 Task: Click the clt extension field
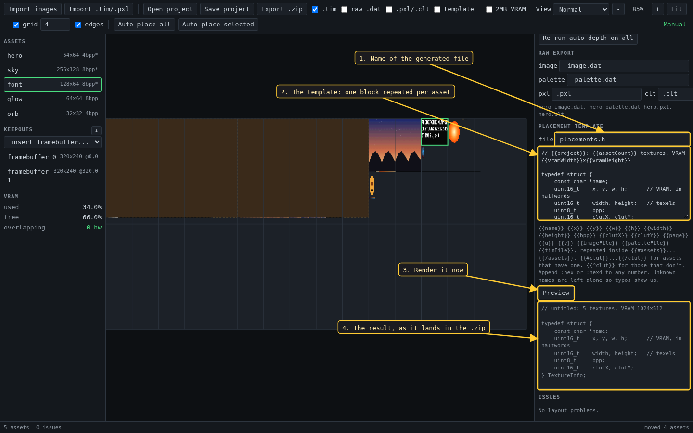[x=675, y=94]
